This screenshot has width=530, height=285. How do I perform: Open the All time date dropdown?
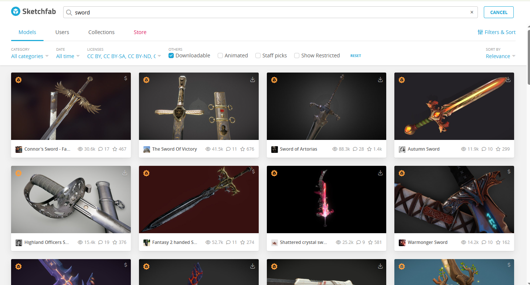68,56
